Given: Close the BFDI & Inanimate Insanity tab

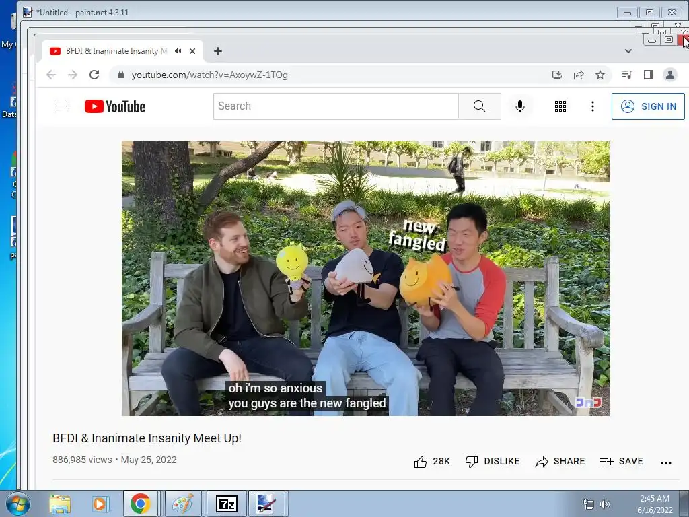Looking at the screenshot, I should (x=192, y=51).
